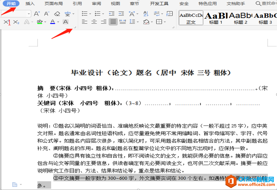The width and height of the screenshot is (277, 190).
Task: Align text left
Action: (85, 22)
